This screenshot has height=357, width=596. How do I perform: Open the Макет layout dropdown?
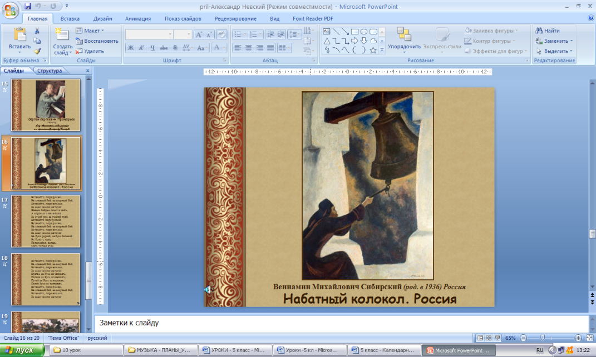pos(90,31)
